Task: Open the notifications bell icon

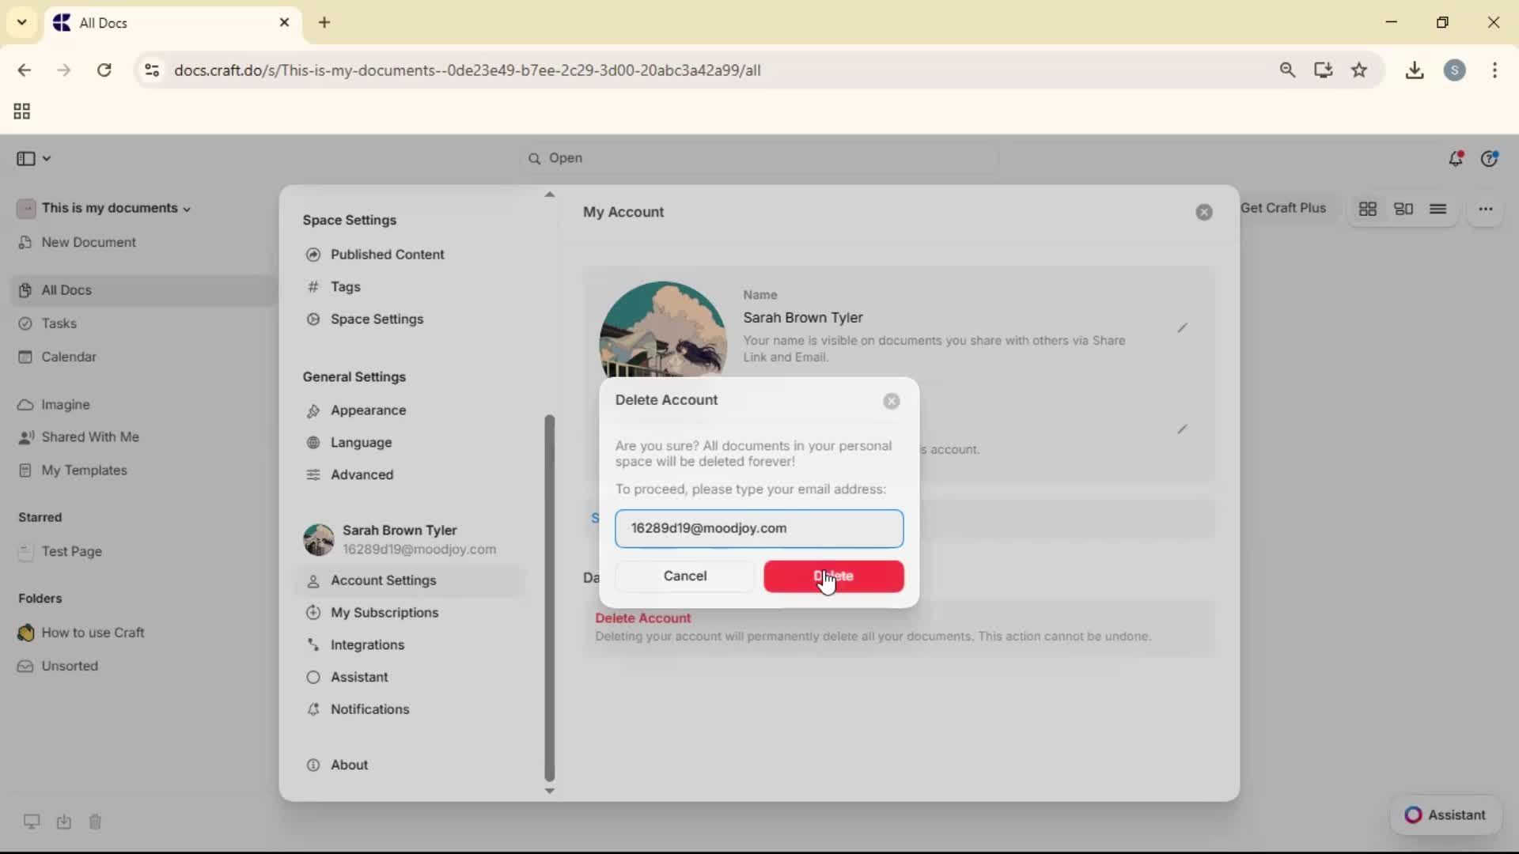Action: 1455,158
